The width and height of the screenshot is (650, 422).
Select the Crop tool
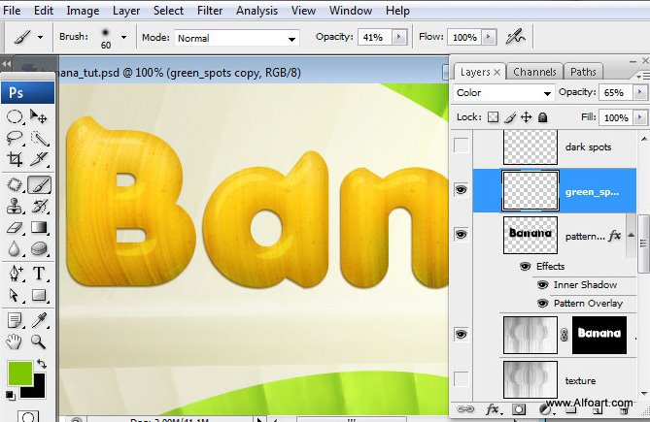pyautogui.click(x=15, y=159)
